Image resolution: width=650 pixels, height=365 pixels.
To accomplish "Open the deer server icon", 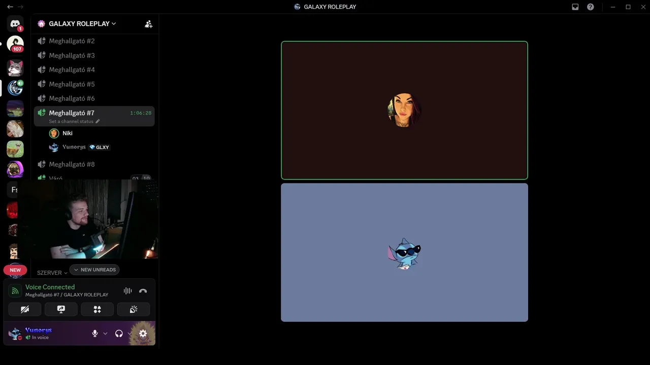I will pos(15,149).
